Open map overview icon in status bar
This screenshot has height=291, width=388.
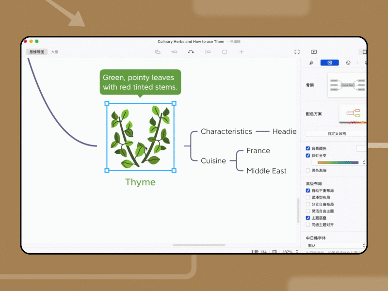click(x=274, y=252)
